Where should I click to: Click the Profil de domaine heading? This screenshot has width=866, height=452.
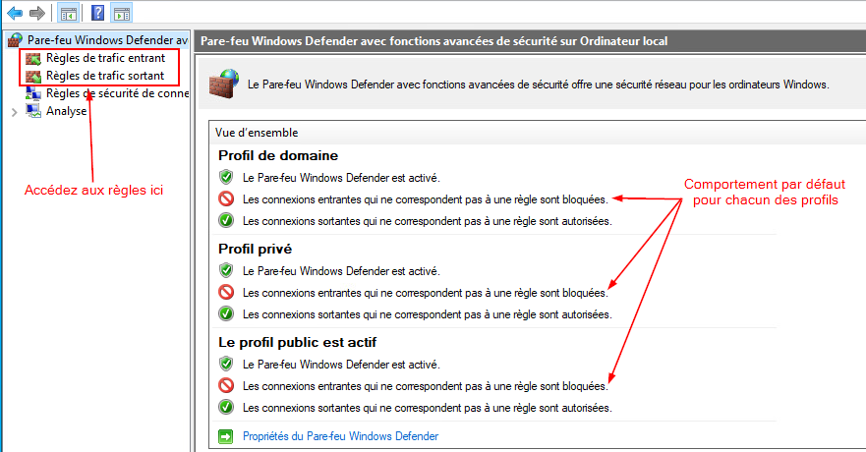278,155
